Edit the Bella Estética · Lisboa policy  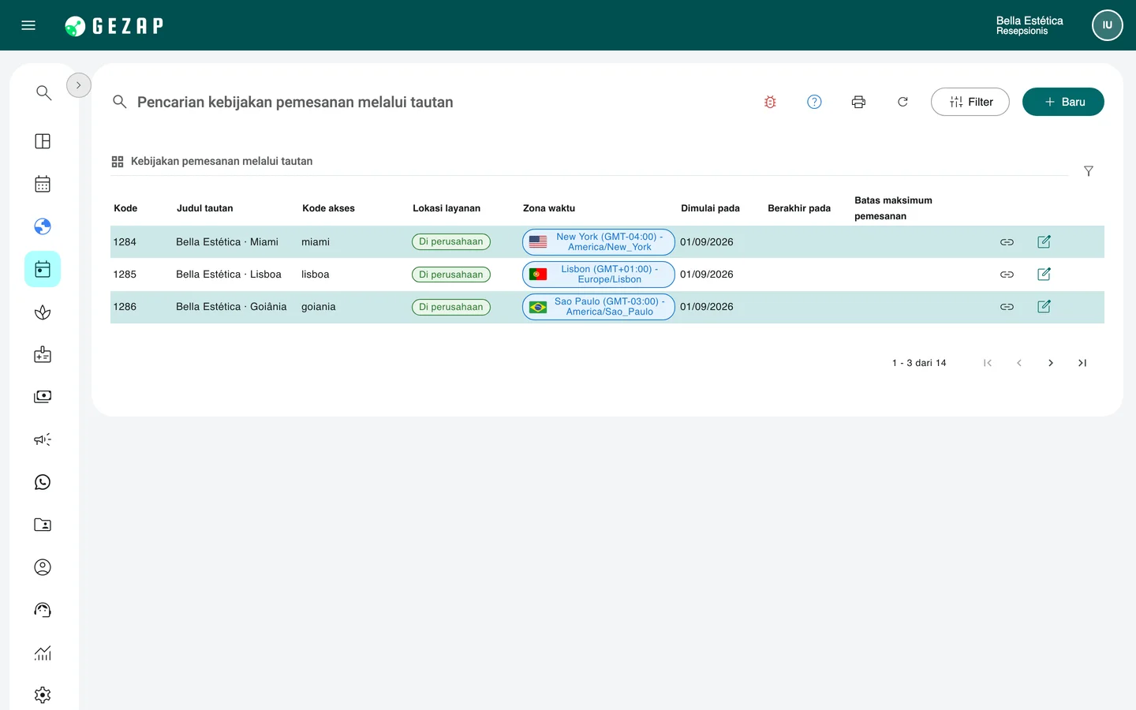click(1044, 275)
